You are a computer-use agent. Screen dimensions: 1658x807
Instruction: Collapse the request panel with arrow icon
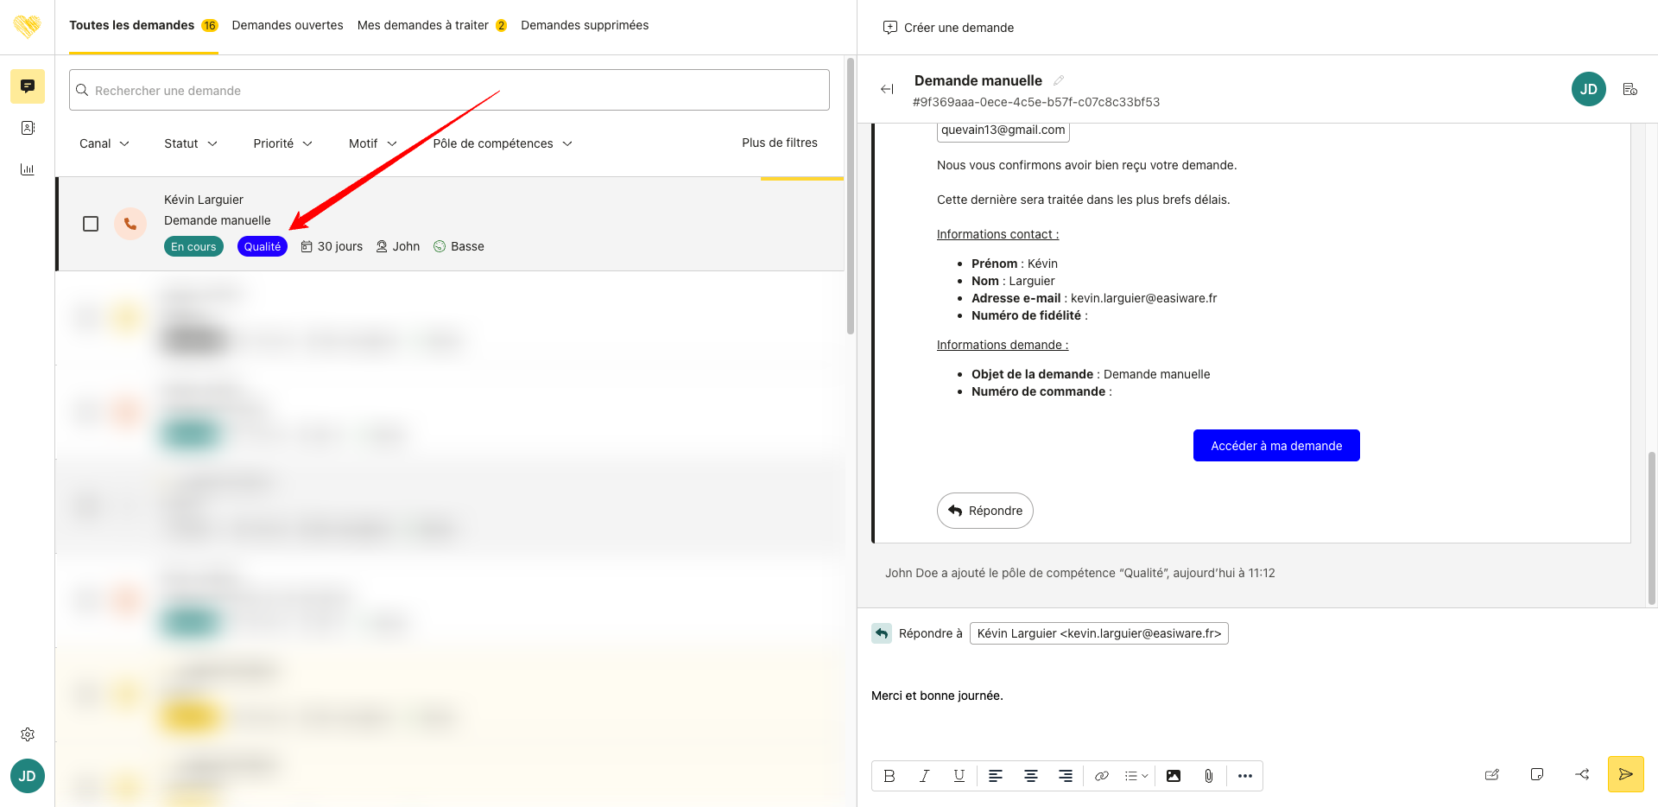887,89
